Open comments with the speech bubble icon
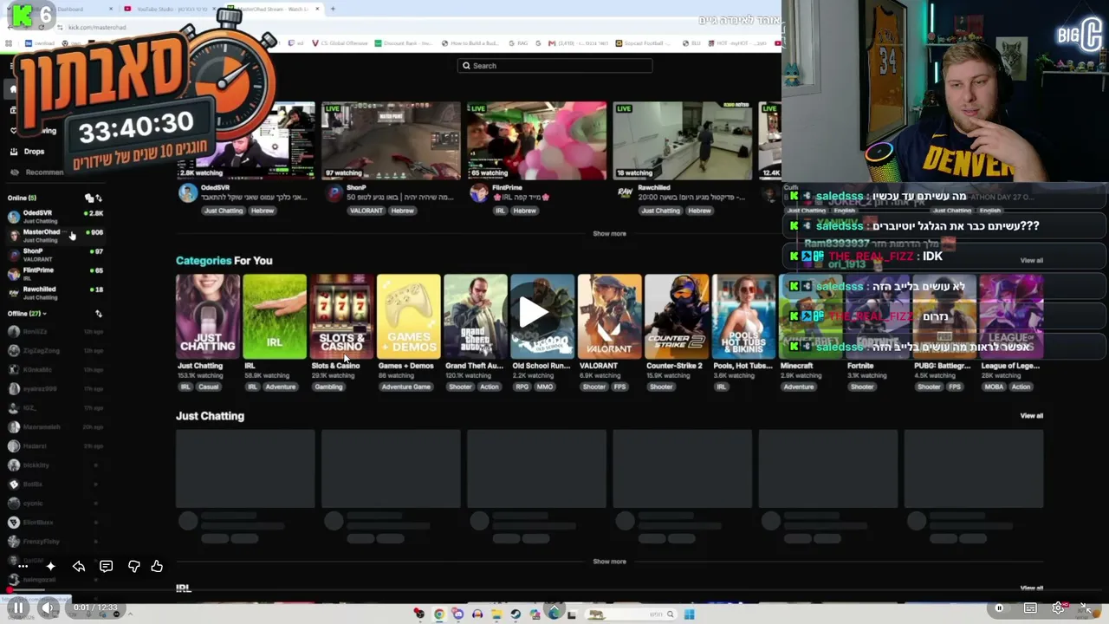This screenshot has height=624, width=1109. 106,566
